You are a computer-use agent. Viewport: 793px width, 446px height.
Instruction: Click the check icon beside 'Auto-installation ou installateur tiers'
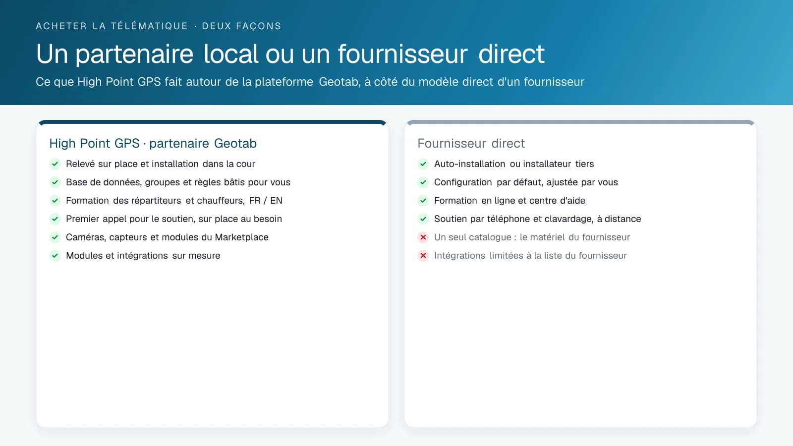coord(423,164)
